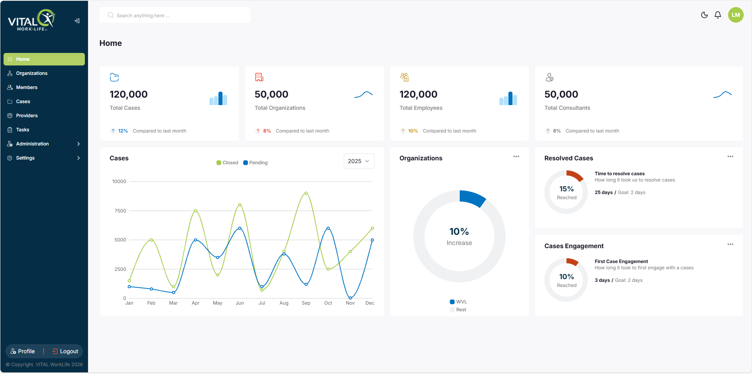
Task: Toggle the Closed series in chart legend
Action: click(227, 163)
